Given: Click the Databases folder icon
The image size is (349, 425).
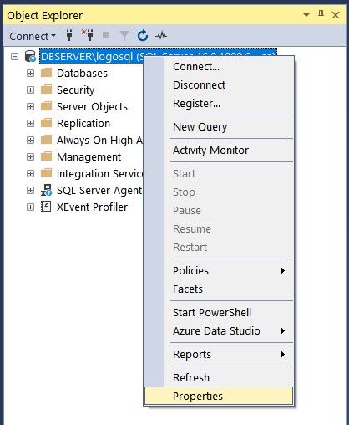Looking at the screenshot, I should click(x=46, y=73).
